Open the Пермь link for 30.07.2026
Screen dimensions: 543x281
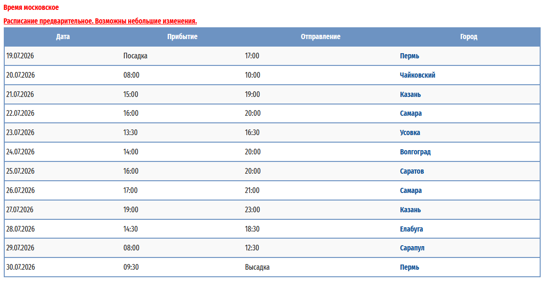click(409, 267)
